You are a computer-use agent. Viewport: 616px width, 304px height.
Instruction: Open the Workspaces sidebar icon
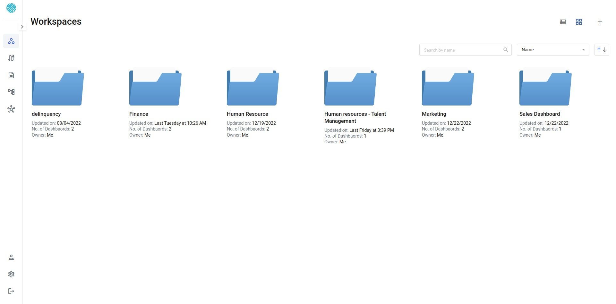click(11, 41)
